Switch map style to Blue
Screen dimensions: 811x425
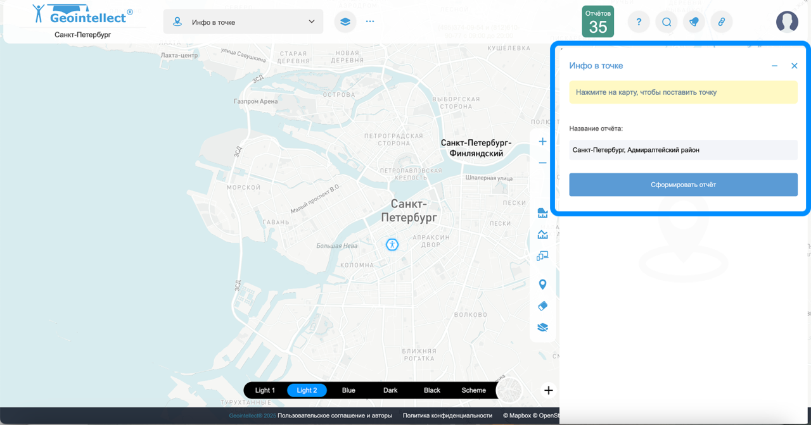point(348,390)
